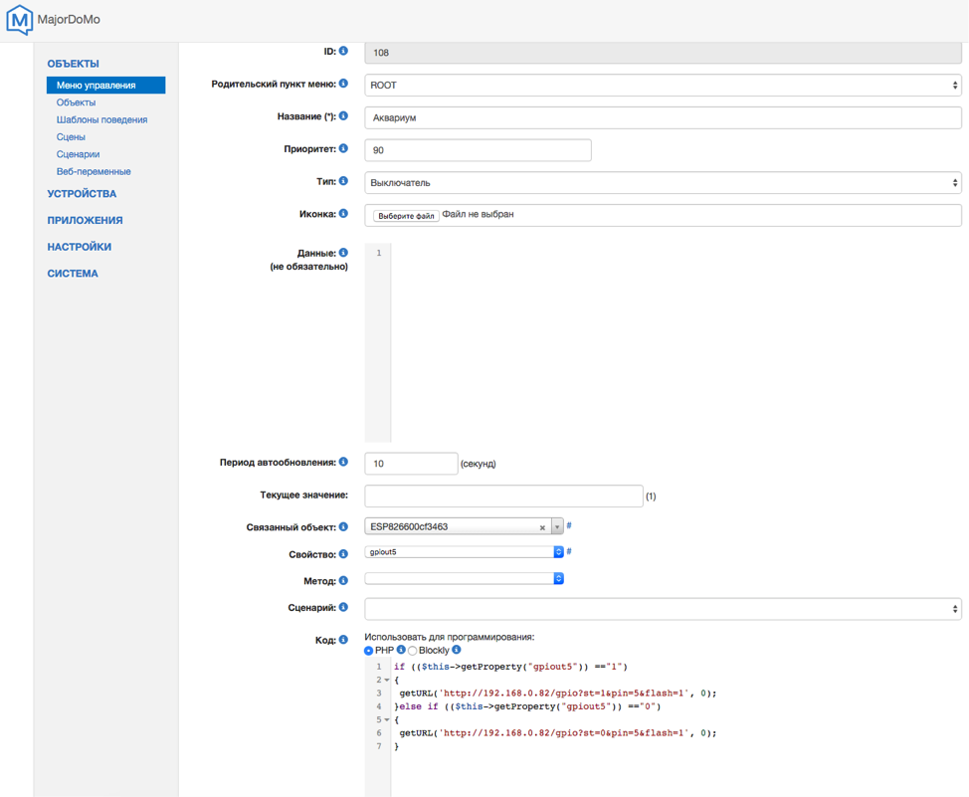Image resolution: width=969 pixels, height=797 pixels.
Task: Open Шаблоны поведения sidebar link
Action: (x=101, y=119)
